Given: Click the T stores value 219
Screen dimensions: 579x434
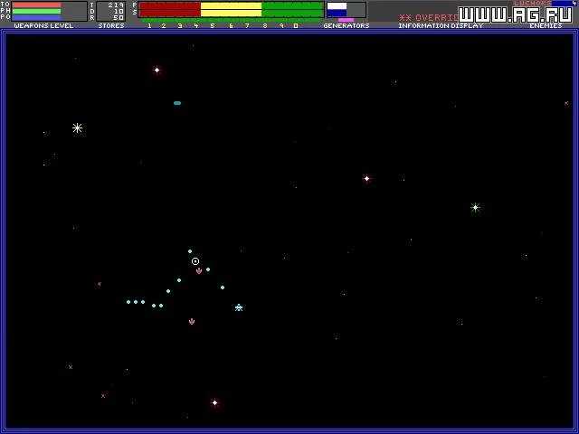Looking at the screenshot, I should (x=116, y=5).
